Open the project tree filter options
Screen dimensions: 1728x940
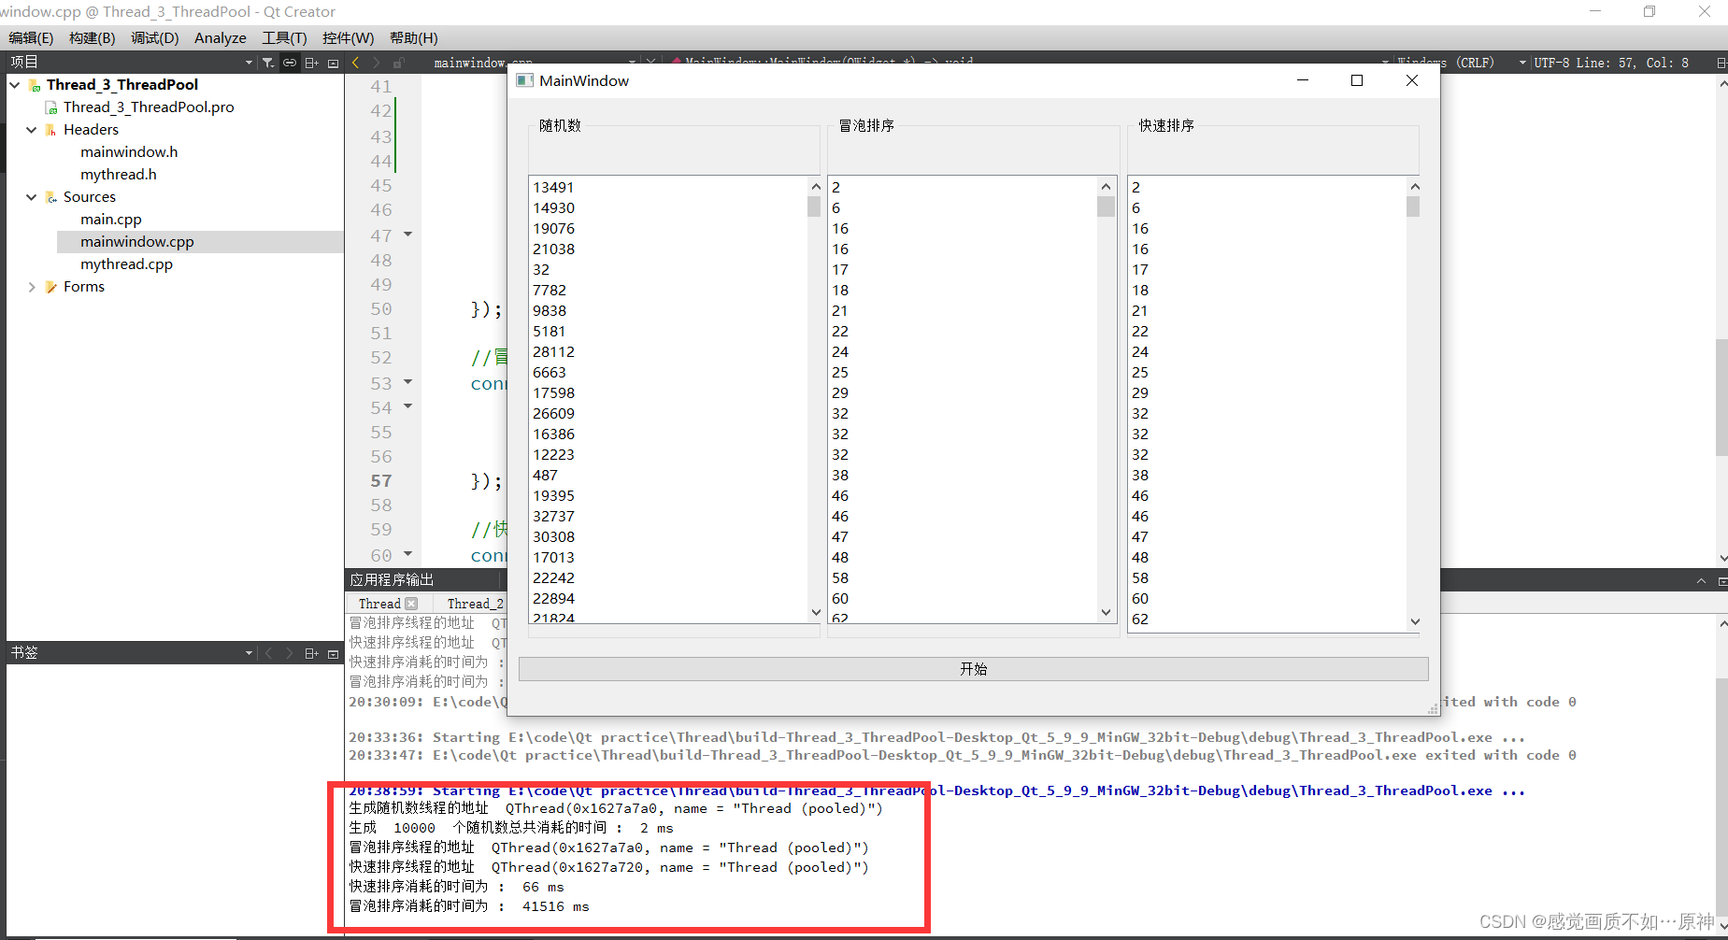(x=268, y=63)
